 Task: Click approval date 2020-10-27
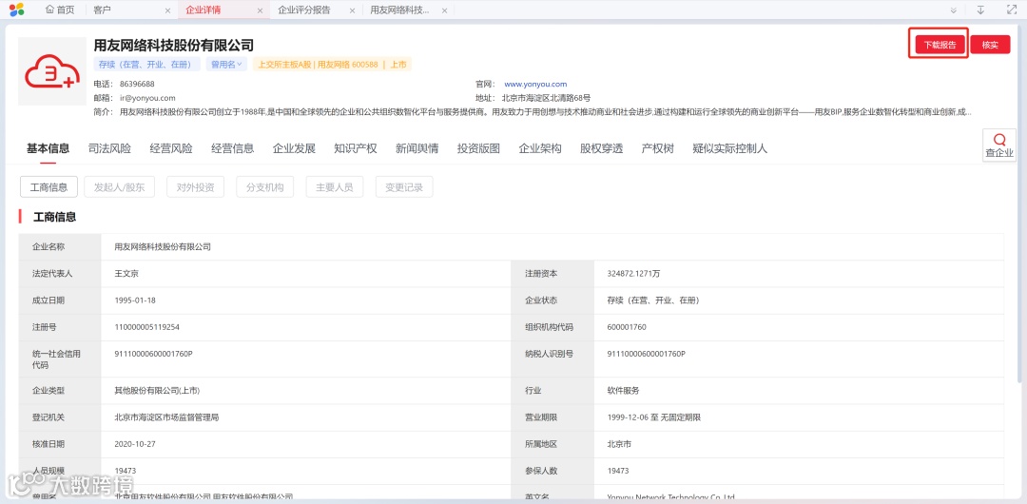click(x=135, y=444)
